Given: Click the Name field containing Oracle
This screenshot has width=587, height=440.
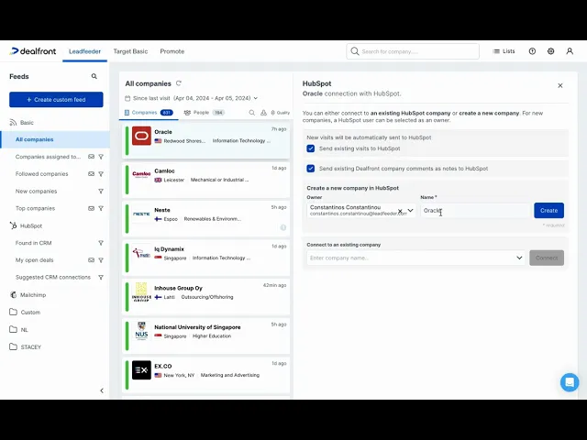Looking at the screenshot, I should tap(475, 211).
